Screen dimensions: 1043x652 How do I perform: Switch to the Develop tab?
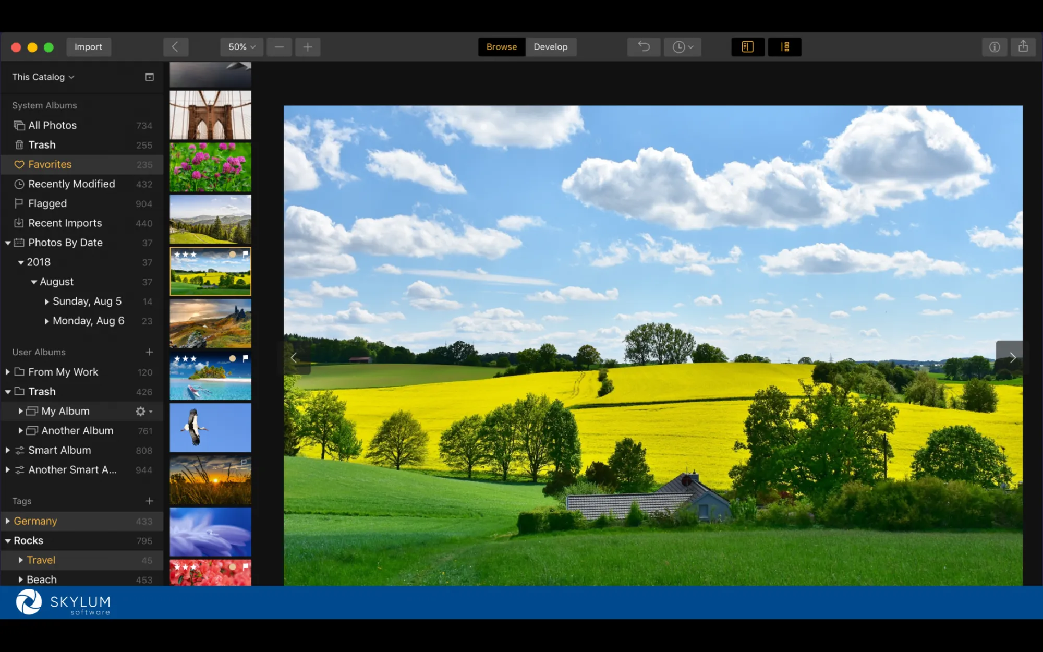click(550, 47)
